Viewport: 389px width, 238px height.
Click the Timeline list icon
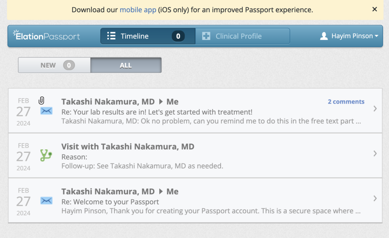[111, 36]
